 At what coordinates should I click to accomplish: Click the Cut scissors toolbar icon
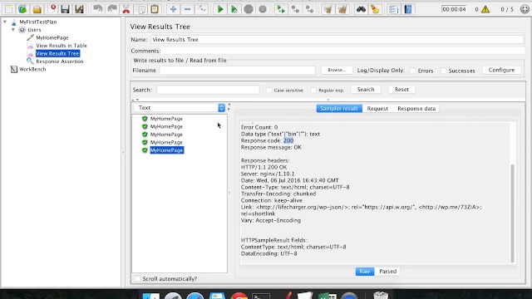(126, 9)
